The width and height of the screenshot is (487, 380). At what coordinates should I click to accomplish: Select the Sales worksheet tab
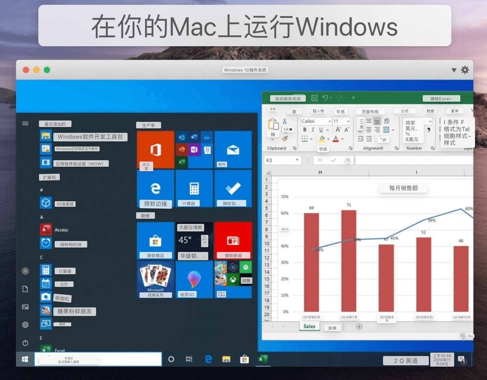tap(310, 327)
